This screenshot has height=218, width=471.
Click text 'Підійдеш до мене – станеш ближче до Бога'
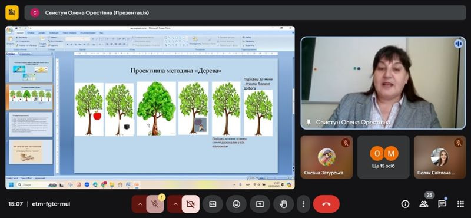258,83
